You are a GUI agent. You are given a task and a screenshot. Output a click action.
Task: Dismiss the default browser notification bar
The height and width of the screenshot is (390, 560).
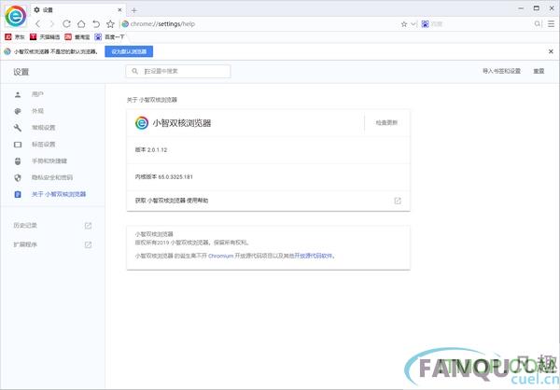(551, 51)
